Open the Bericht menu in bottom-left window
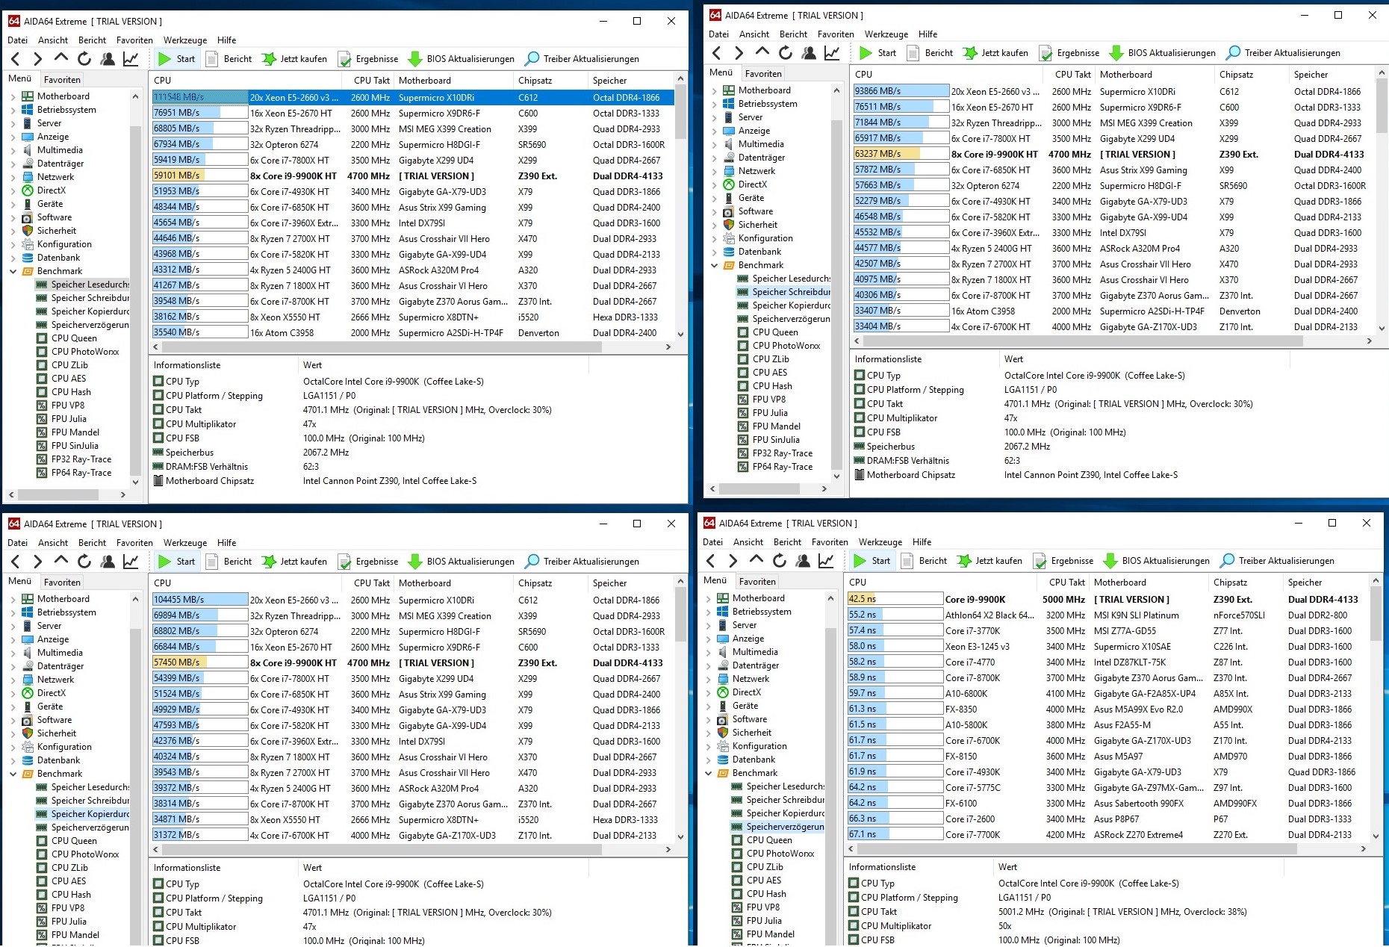The width and height of the screenshot is (1389, 947). [x=92, y=543]
